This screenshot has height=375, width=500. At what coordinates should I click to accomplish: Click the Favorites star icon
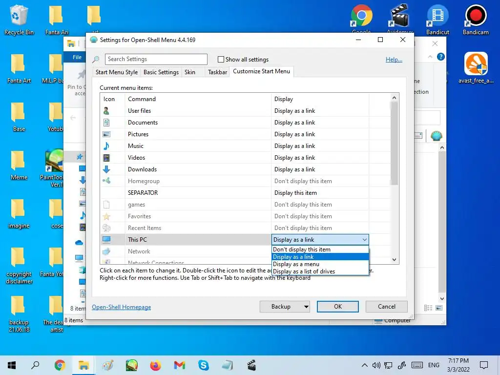tap(106, 216)
